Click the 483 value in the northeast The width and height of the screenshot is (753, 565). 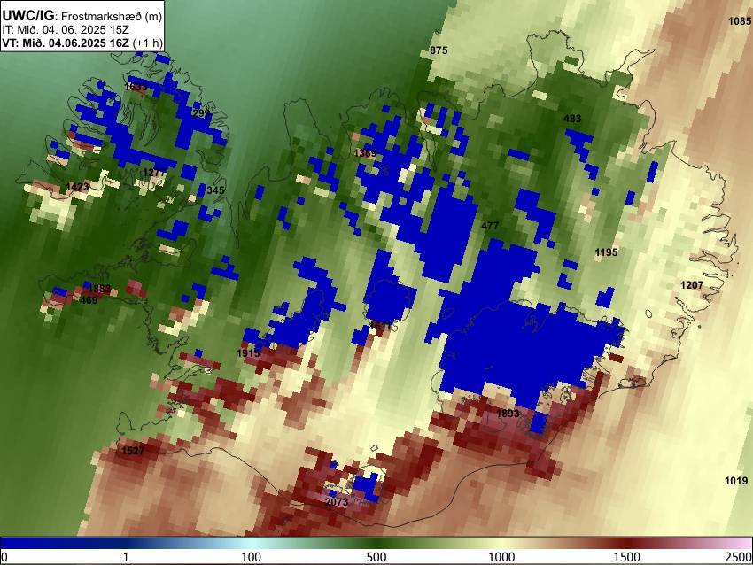click(572, 118)
